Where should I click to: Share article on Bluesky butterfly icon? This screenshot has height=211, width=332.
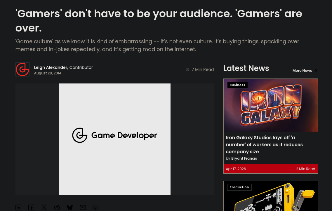pos(70,207)
